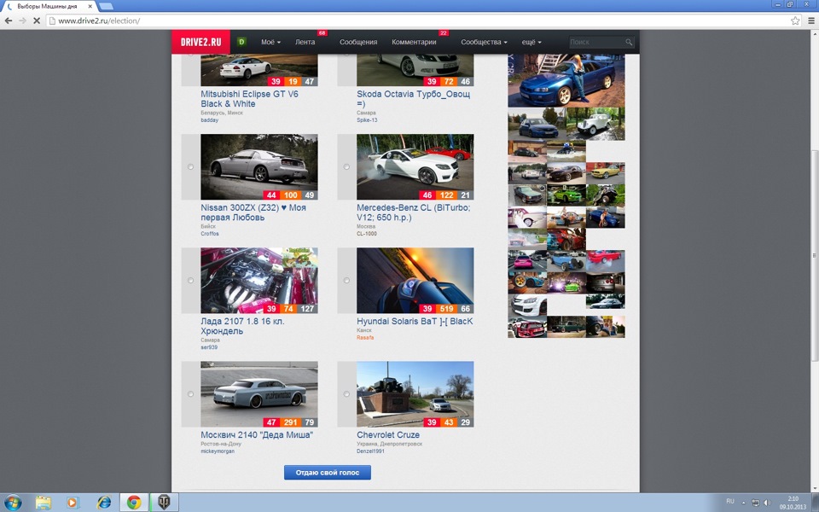Expand the ещё dropdown menu
Image resolution: width=819 pixels, height=512 pixels.
click(x=531, y=42)
